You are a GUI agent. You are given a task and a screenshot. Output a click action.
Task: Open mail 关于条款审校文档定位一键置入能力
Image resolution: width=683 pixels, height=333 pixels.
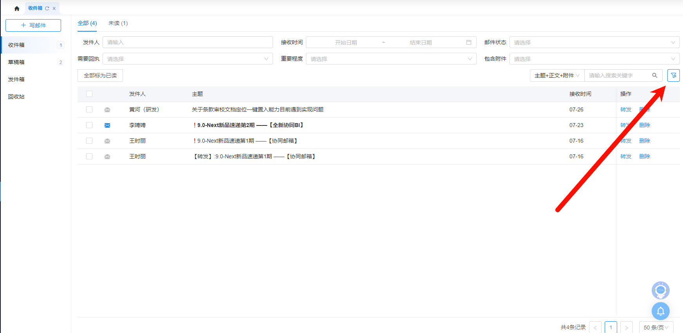pos(258,109)
